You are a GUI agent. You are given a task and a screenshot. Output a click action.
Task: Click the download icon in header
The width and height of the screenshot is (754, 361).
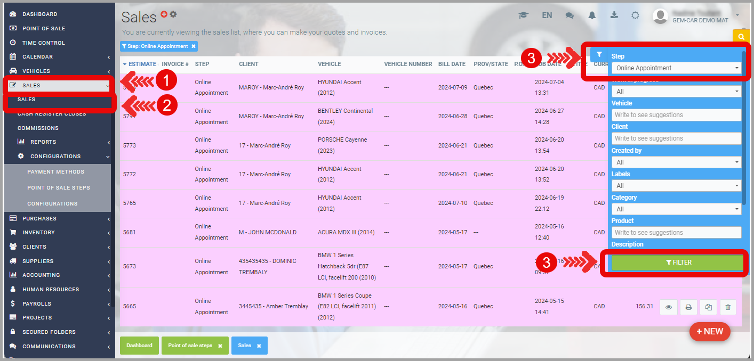614,15
